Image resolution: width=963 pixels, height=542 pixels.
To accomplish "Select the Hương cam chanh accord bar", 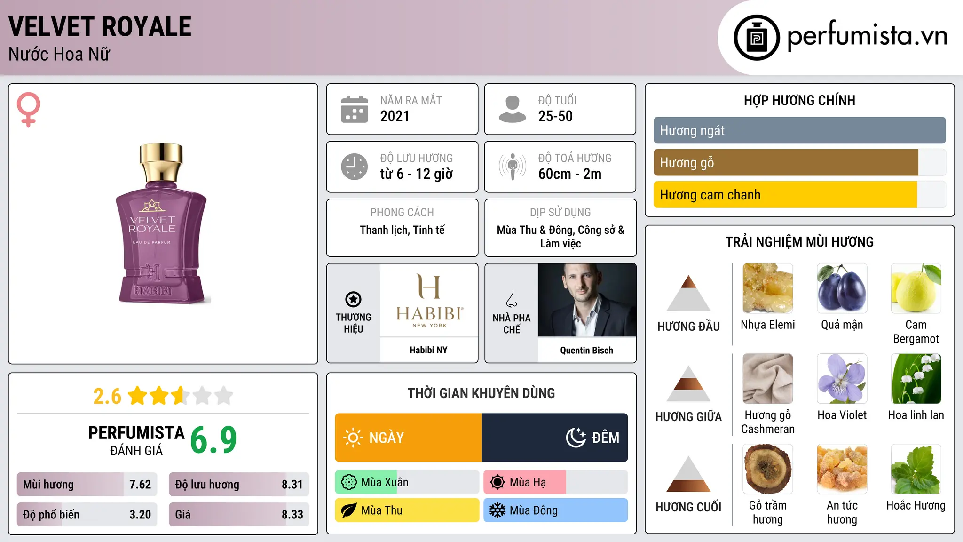I will 799,195.
